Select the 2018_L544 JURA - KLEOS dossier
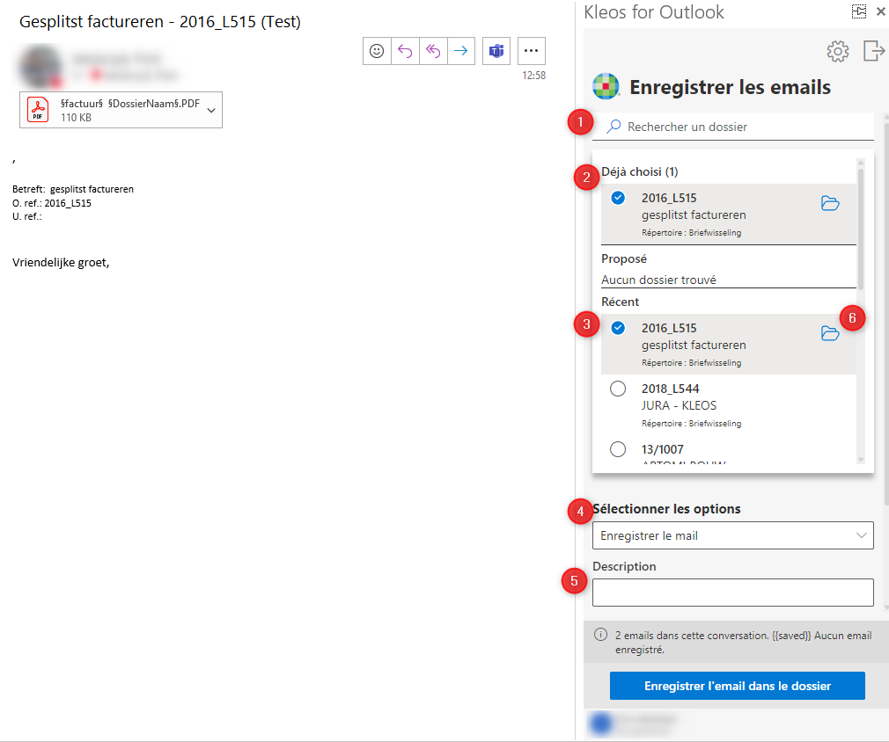Image resolution: width=889 pixels, height=742 pixels. [x=618, y=388]
